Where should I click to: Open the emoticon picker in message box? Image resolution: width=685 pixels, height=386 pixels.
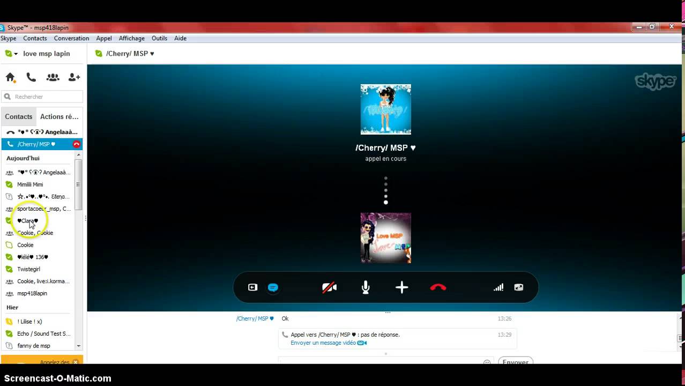tap(487, 362)
